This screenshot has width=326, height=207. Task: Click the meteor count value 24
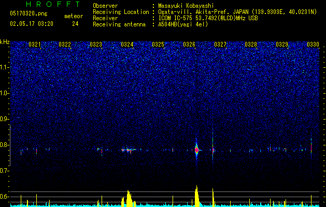tap(75, 24)
